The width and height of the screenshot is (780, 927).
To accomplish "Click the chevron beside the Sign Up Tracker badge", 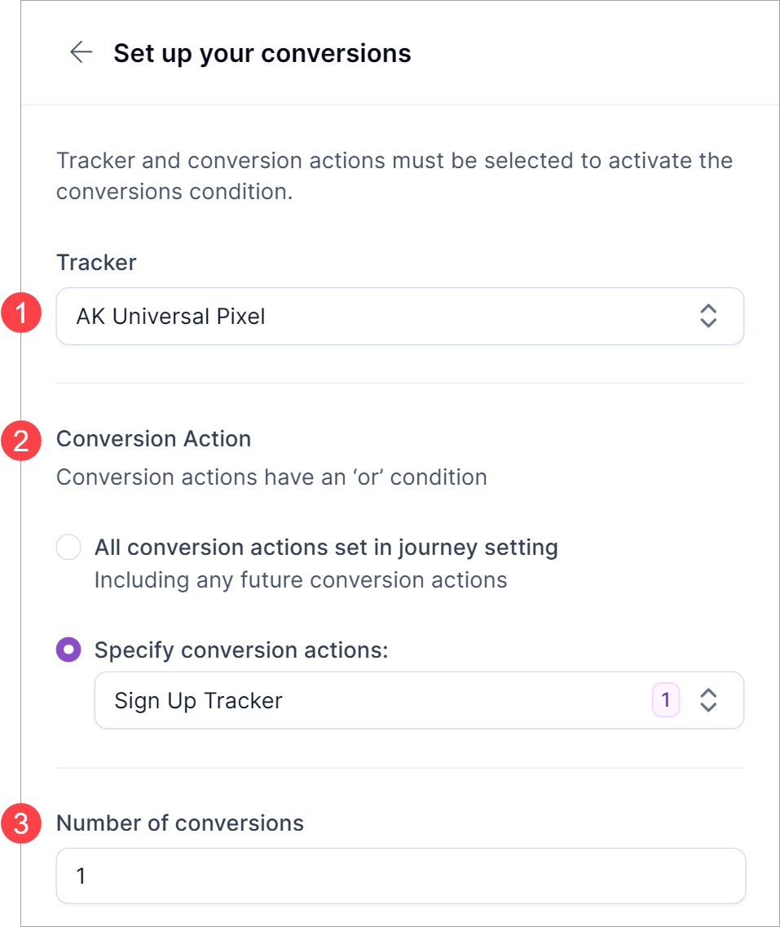I will 708,700.
